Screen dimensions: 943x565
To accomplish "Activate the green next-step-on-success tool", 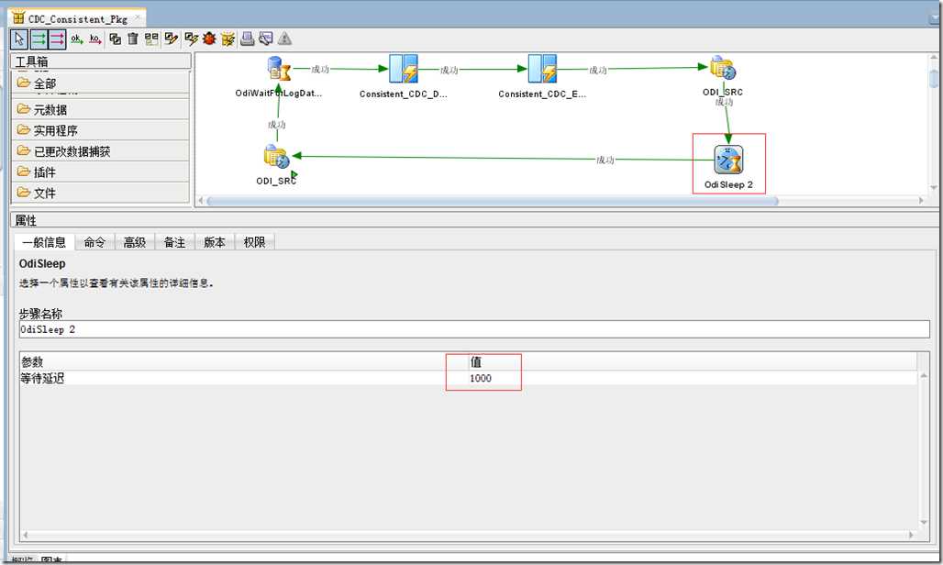I will click(39, 39).
